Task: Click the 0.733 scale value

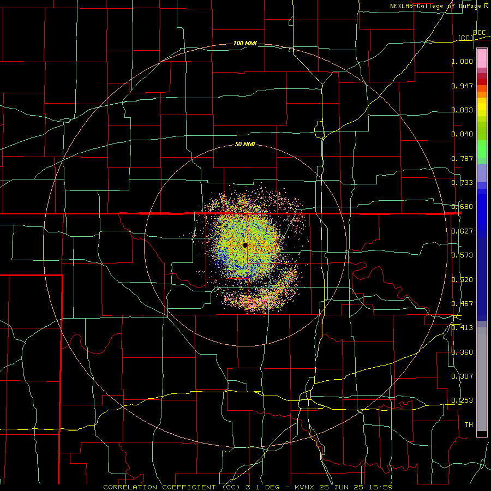Action: click(x=462, y=183)
